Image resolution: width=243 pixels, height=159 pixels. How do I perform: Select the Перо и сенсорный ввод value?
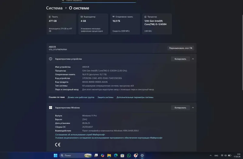pyautogui.click(x=118, y=89)
